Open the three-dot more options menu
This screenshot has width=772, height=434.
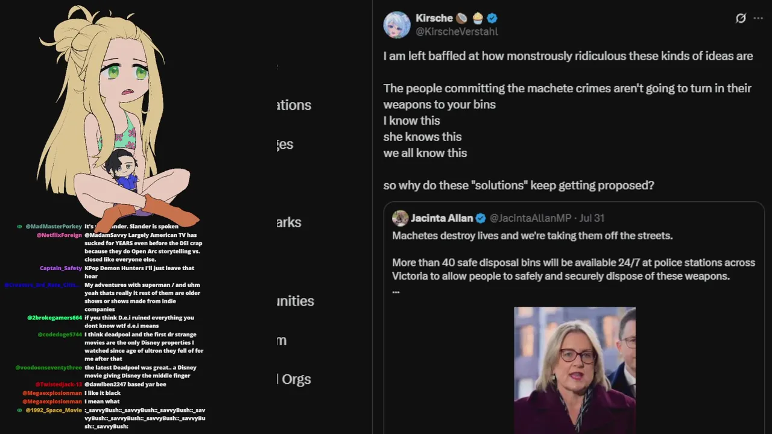[758, 18]
